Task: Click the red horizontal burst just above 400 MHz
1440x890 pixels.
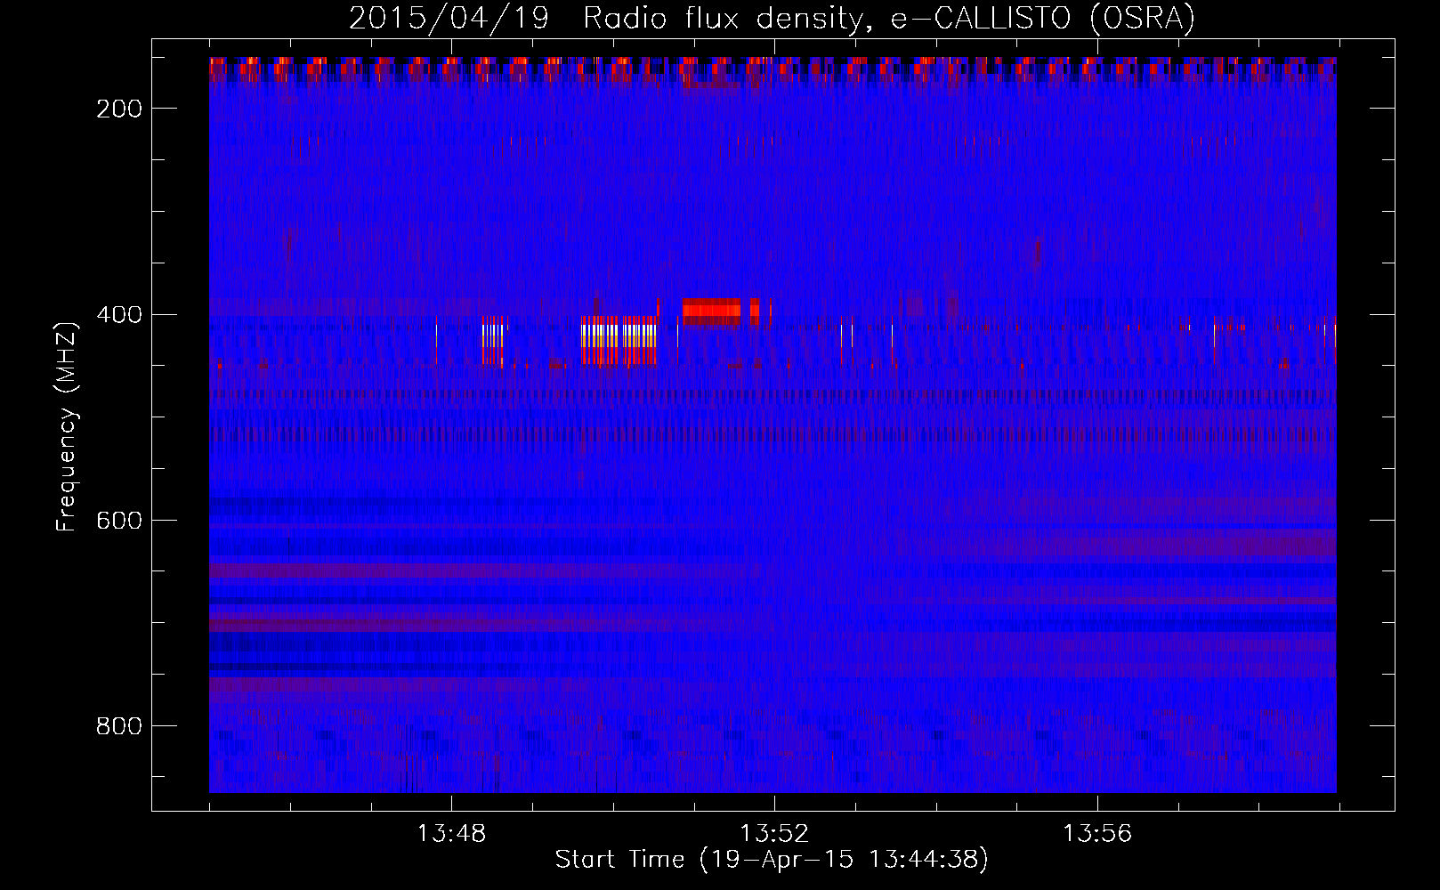Action: point(712,311)
